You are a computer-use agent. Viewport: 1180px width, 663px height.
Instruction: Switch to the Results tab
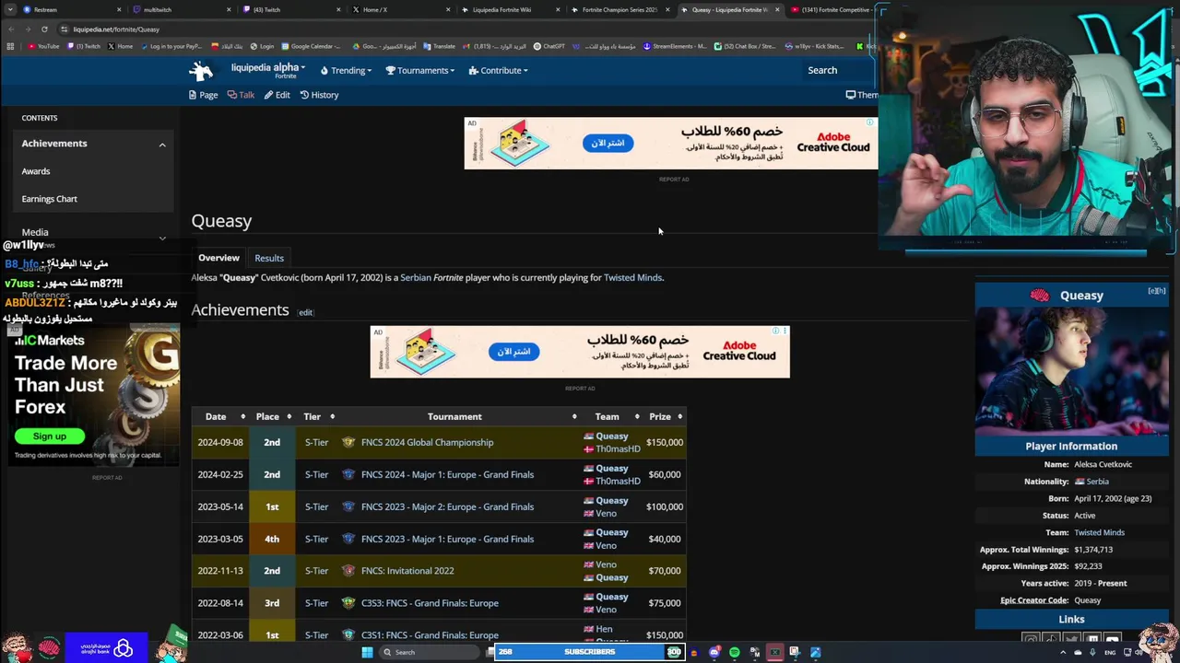point(269,258)
